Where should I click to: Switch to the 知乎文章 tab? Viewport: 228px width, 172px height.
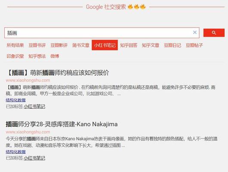(151, 45)
